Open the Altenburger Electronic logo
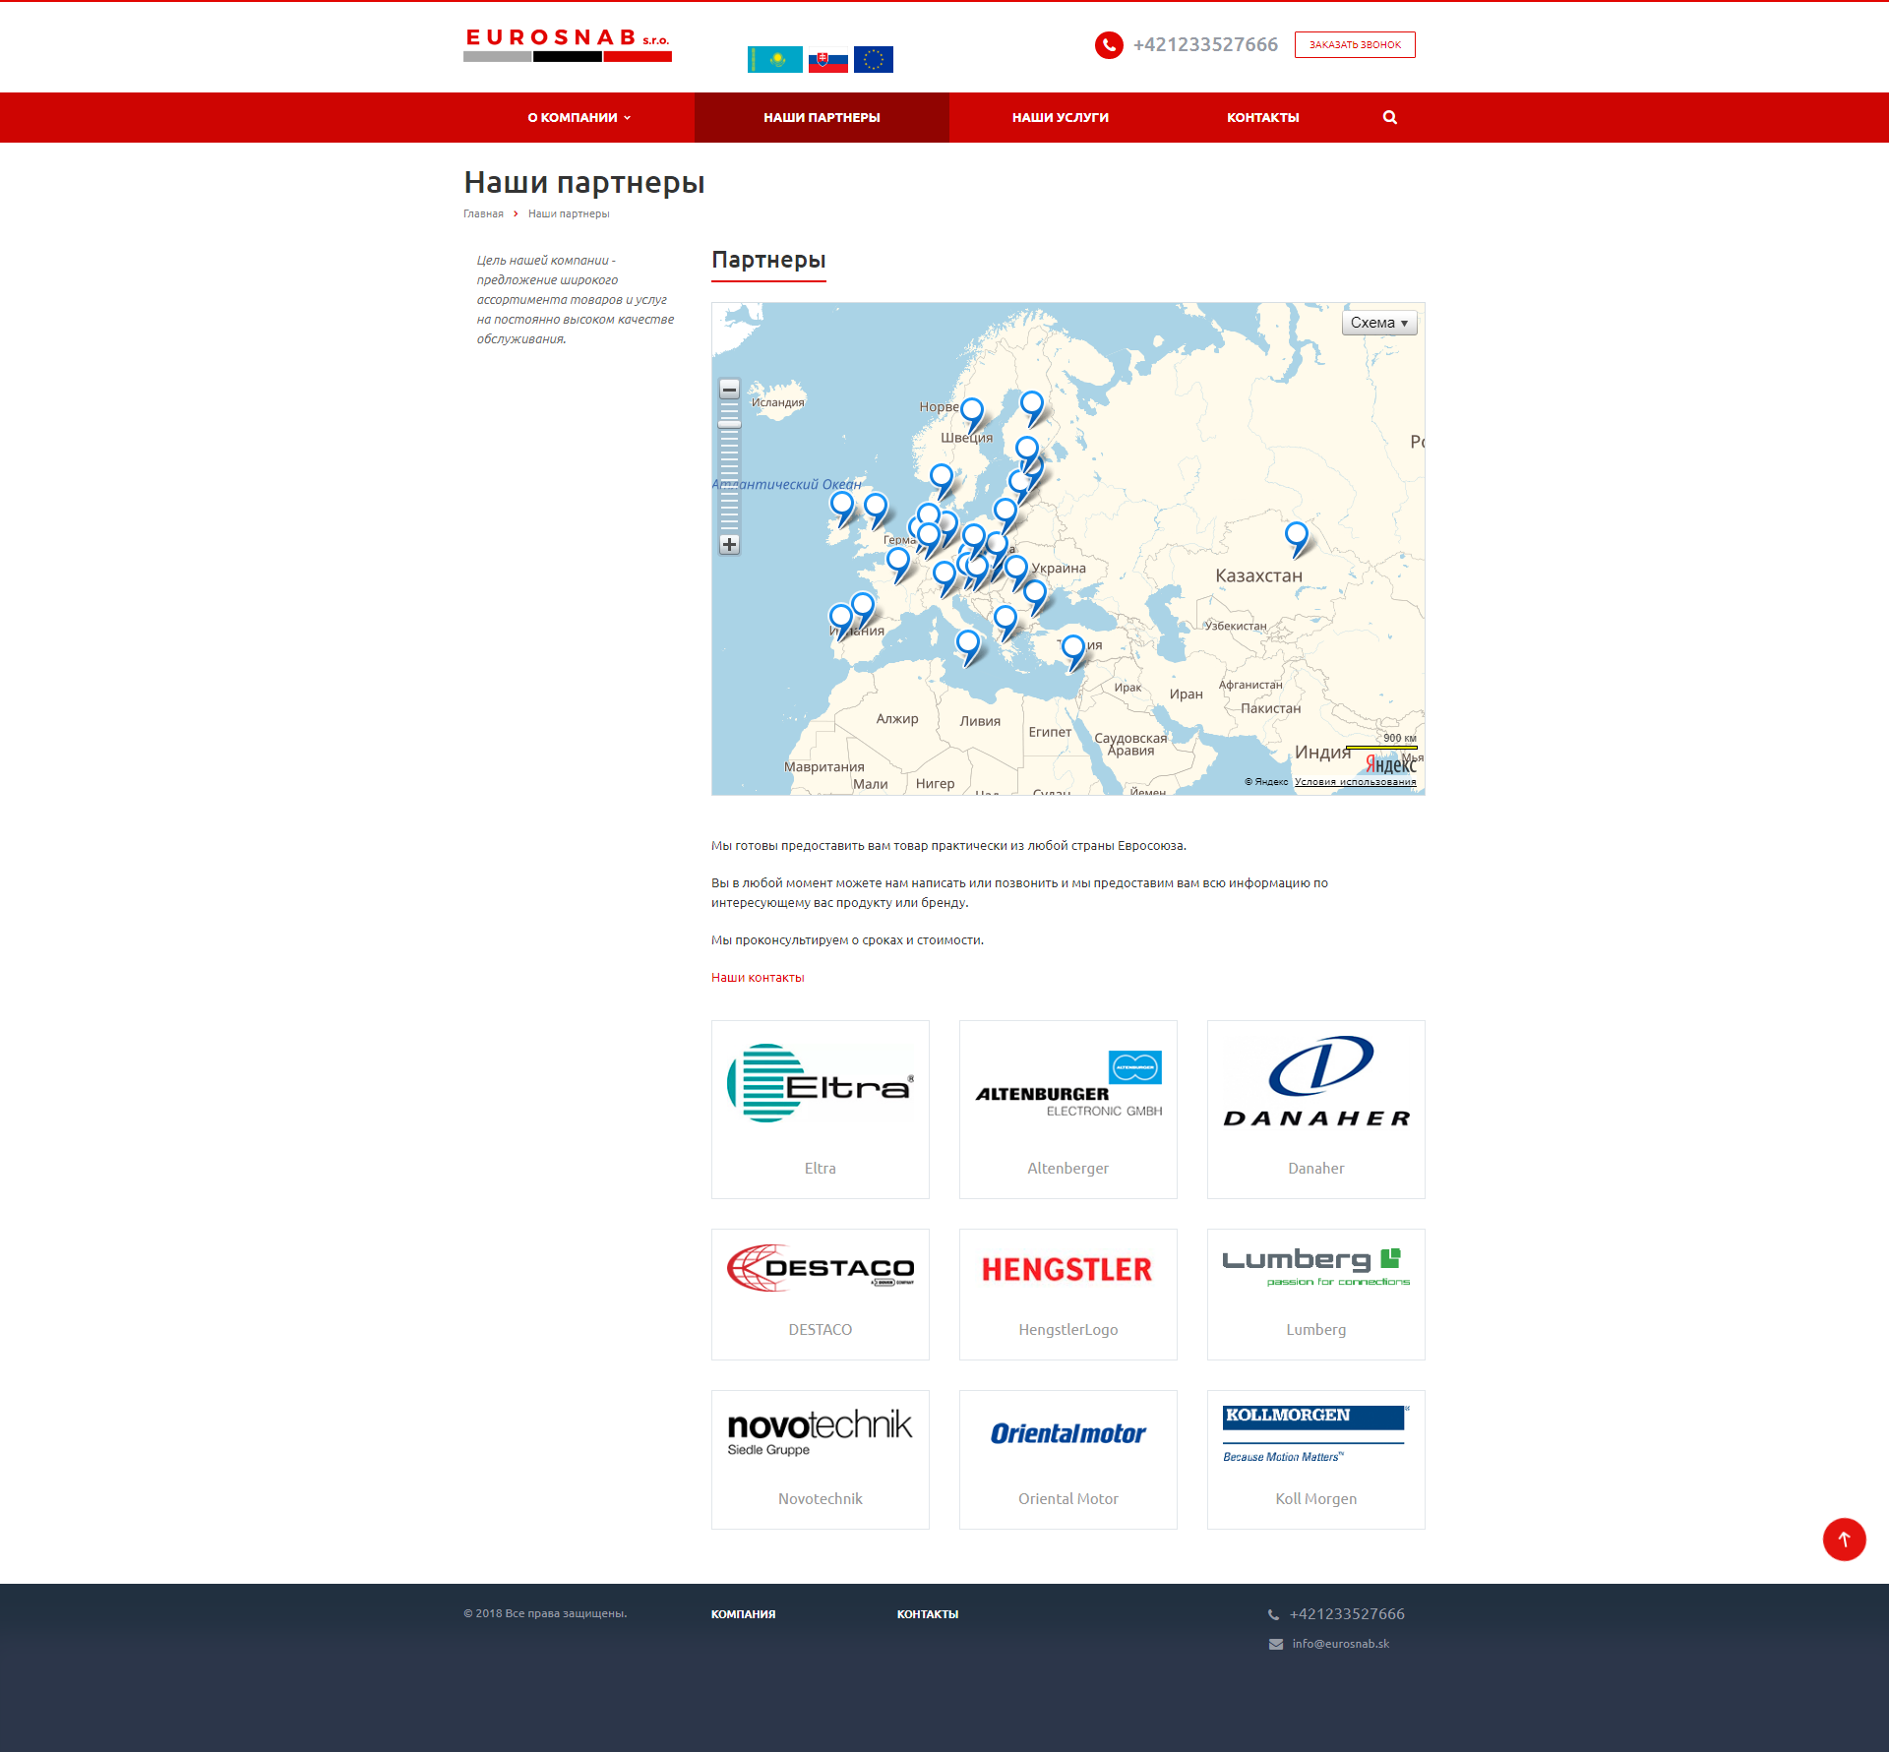This screenshot has height=1752, width=1889. 1068,1083
